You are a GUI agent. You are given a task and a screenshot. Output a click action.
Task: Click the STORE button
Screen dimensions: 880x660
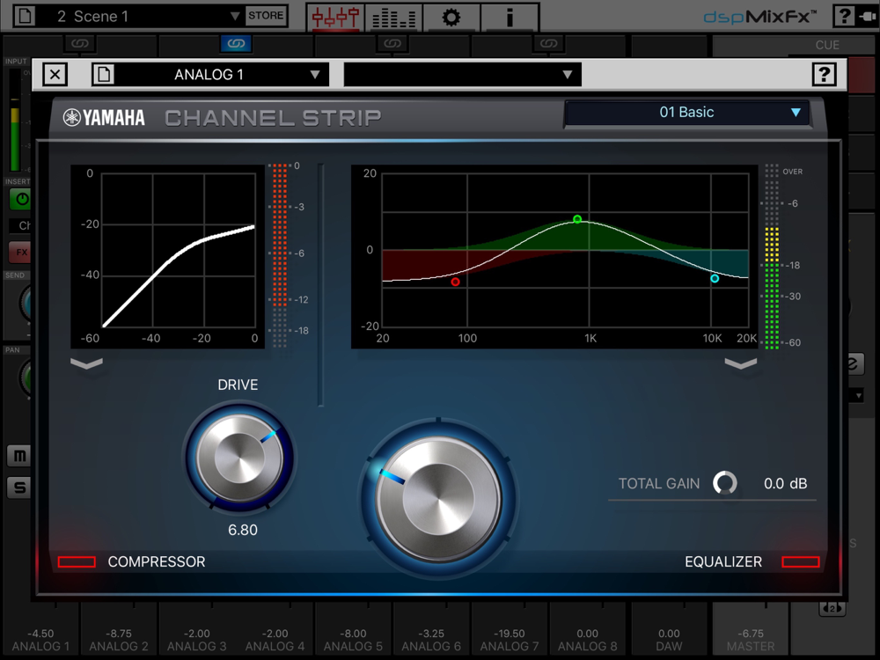[266, 16]
